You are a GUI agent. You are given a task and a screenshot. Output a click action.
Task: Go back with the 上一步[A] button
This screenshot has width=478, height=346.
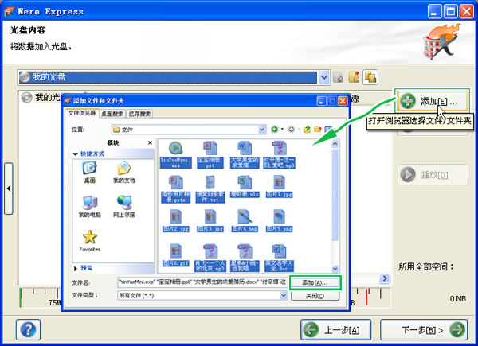coord(335,330)
